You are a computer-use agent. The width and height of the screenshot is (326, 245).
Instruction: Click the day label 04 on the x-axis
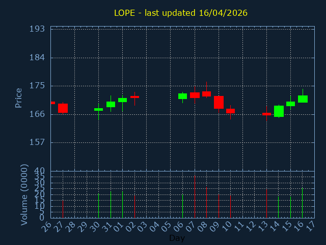point(154,226)
